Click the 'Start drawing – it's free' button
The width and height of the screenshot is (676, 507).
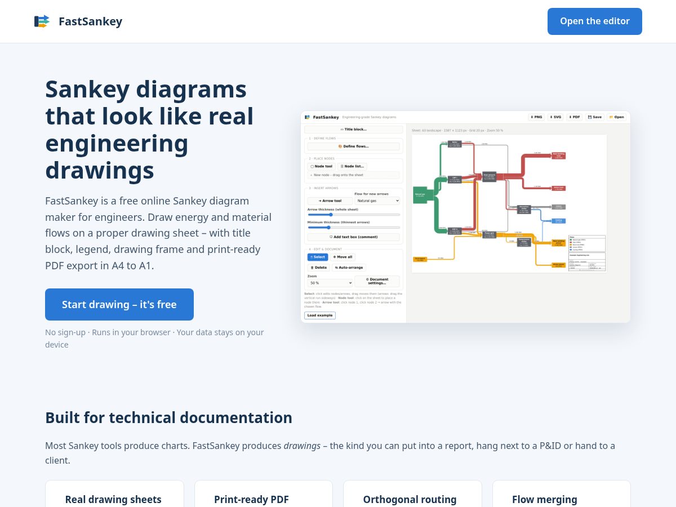[x=119, y=304]
